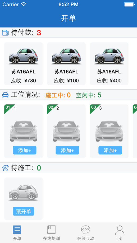Select the pending payment car with ¥780
137x243 pixels.
coord(24,64)
